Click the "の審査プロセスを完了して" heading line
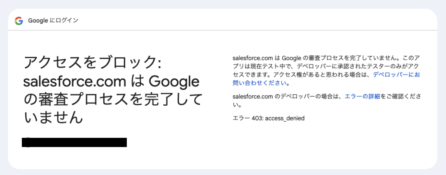The image size is (446, 175). coord(113,100)
